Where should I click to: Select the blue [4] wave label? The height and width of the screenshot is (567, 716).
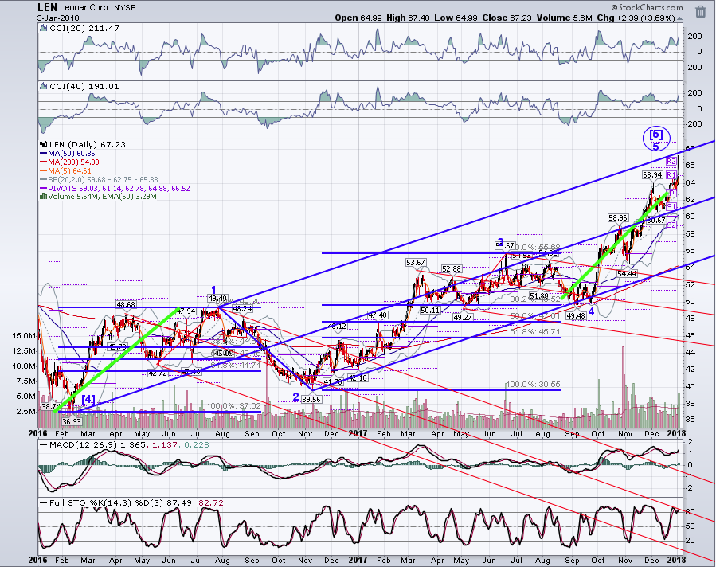(88, 400)
